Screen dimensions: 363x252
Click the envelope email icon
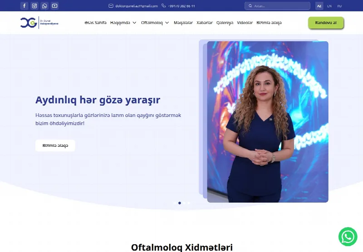pyautogui.click(x=111, y=6)
